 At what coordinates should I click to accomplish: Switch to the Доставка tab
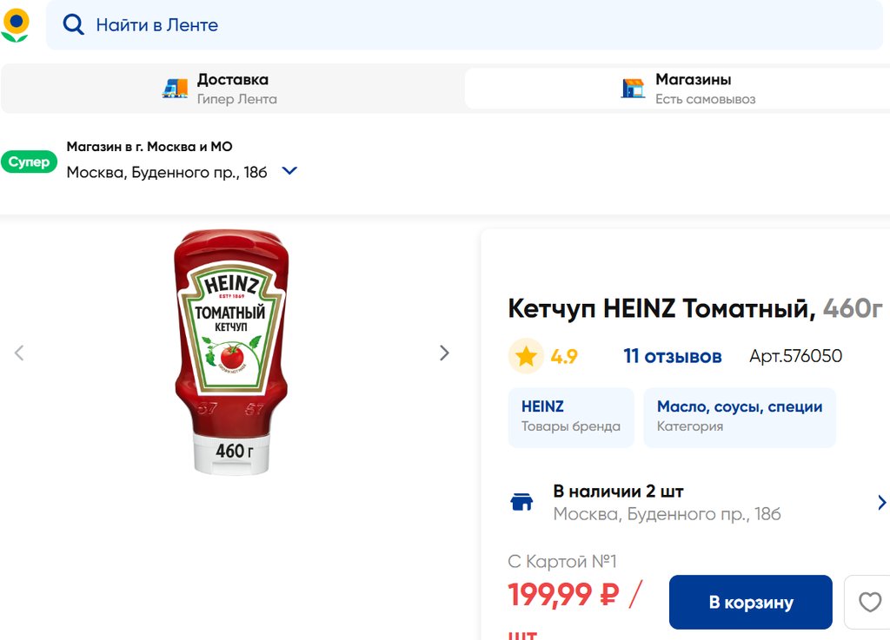point(232,89)
